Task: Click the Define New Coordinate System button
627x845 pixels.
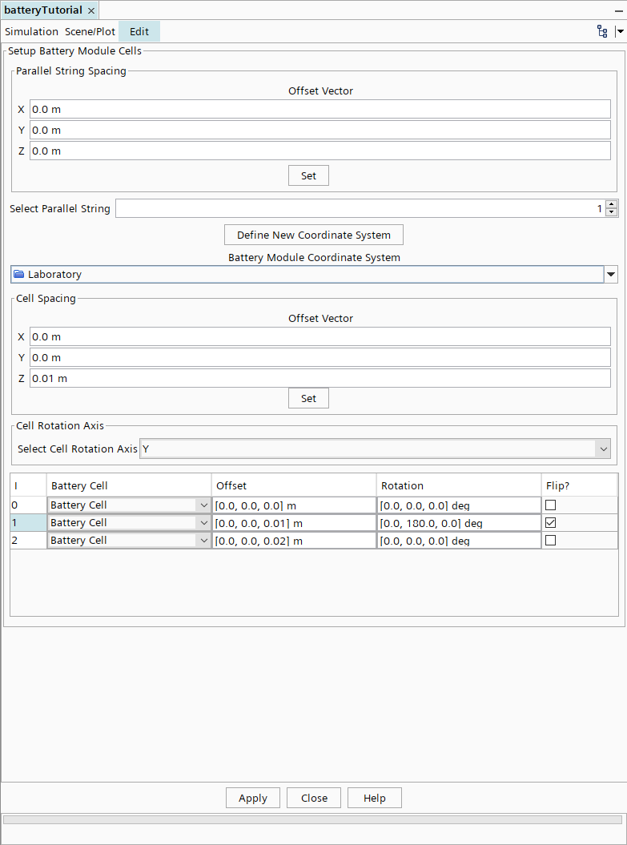Action: click(313, 235)
